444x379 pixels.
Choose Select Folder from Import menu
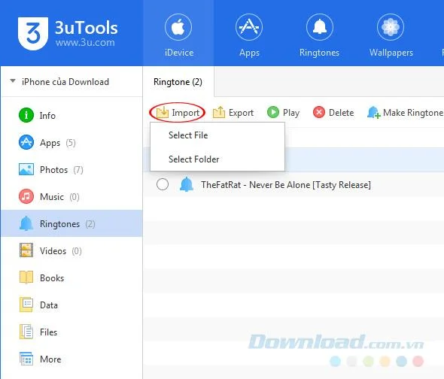(x=217, y=159)
